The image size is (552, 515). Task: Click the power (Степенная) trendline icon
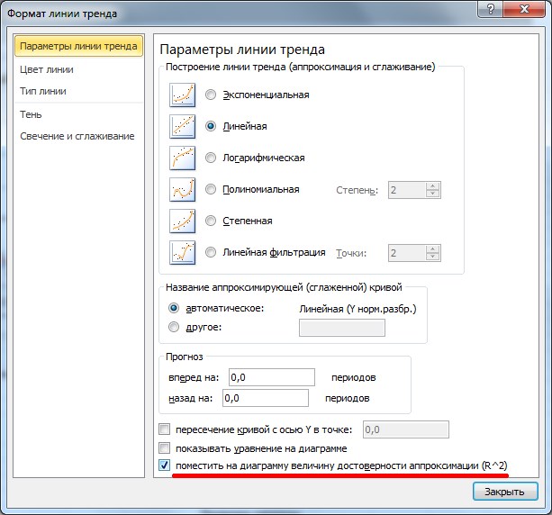click(183, 221)
